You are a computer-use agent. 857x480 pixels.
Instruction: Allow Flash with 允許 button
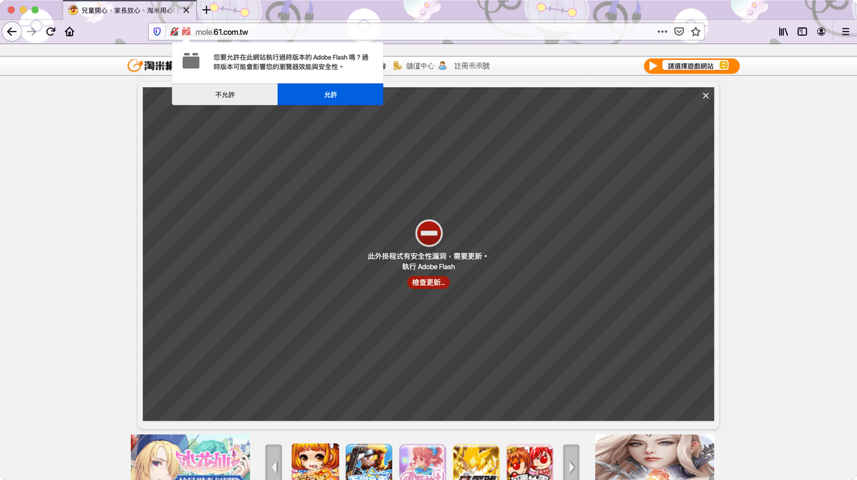pyautogui.click(x=330, y=95)
